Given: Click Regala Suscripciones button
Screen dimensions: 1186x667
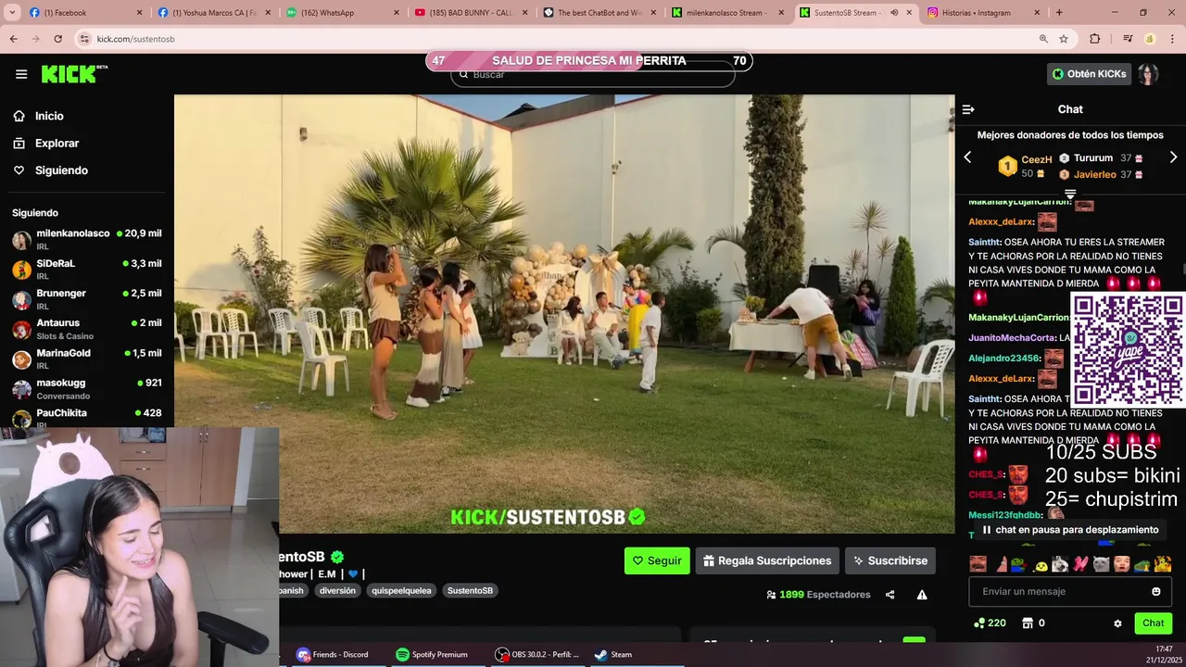Looking at the screenshot, I should pos(767,560).
